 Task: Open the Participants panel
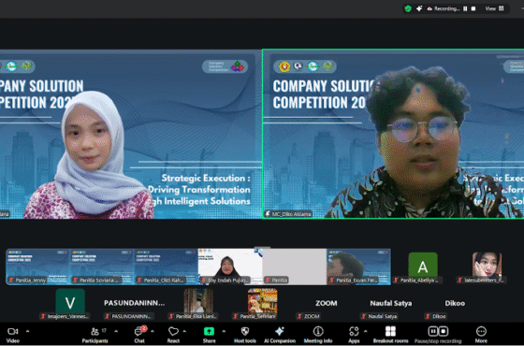click(x=95, y=335)
